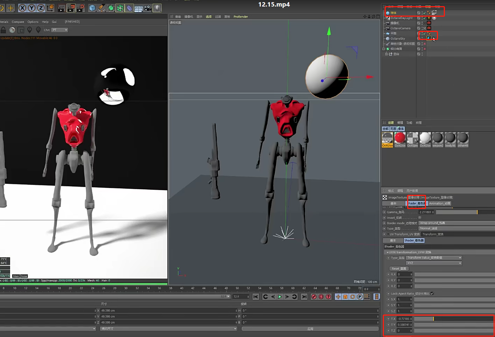Add a Camera object from toolbar
This screenshot has height=337, width=495.
(x=148, y=8)
